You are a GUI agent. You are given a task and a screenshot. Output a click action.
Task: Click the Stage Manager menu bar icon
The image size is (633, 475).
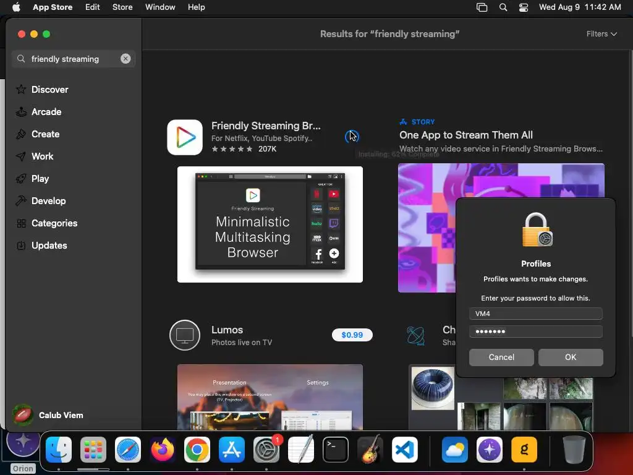point(482,7)
